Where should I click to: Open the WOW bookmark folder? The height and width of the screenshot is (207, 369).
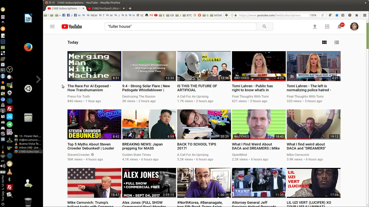coord(216,15)
